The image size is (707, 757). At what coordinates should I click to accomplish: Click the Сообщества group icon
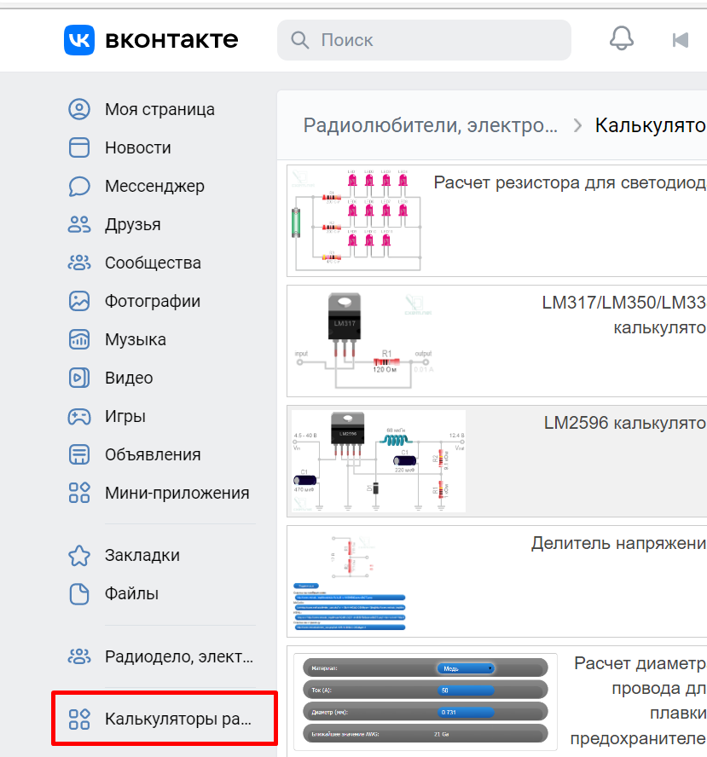point(79,263)
